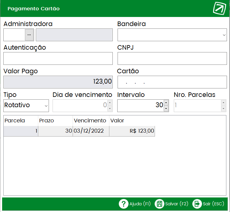The height and width of the screenshot is (212, 230).
Task: Decrease Dia de vencimento with down arrow
Action: pos(110,108)
